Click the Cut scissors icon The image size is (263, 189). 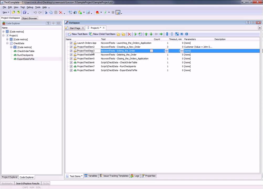click(x=46, y=12)
